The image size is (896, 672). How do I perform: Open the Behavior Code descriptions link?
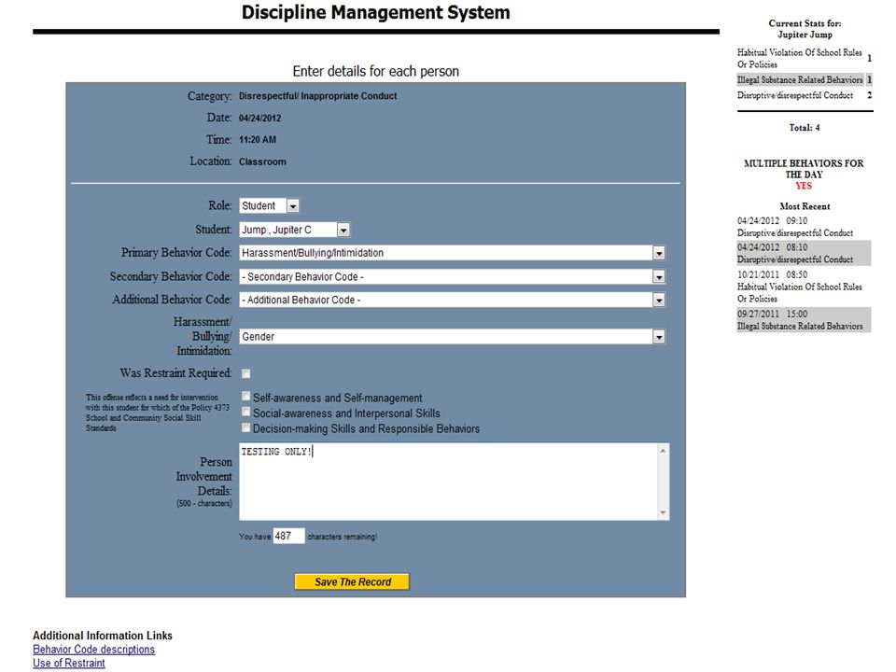click(x=93, y=650)
